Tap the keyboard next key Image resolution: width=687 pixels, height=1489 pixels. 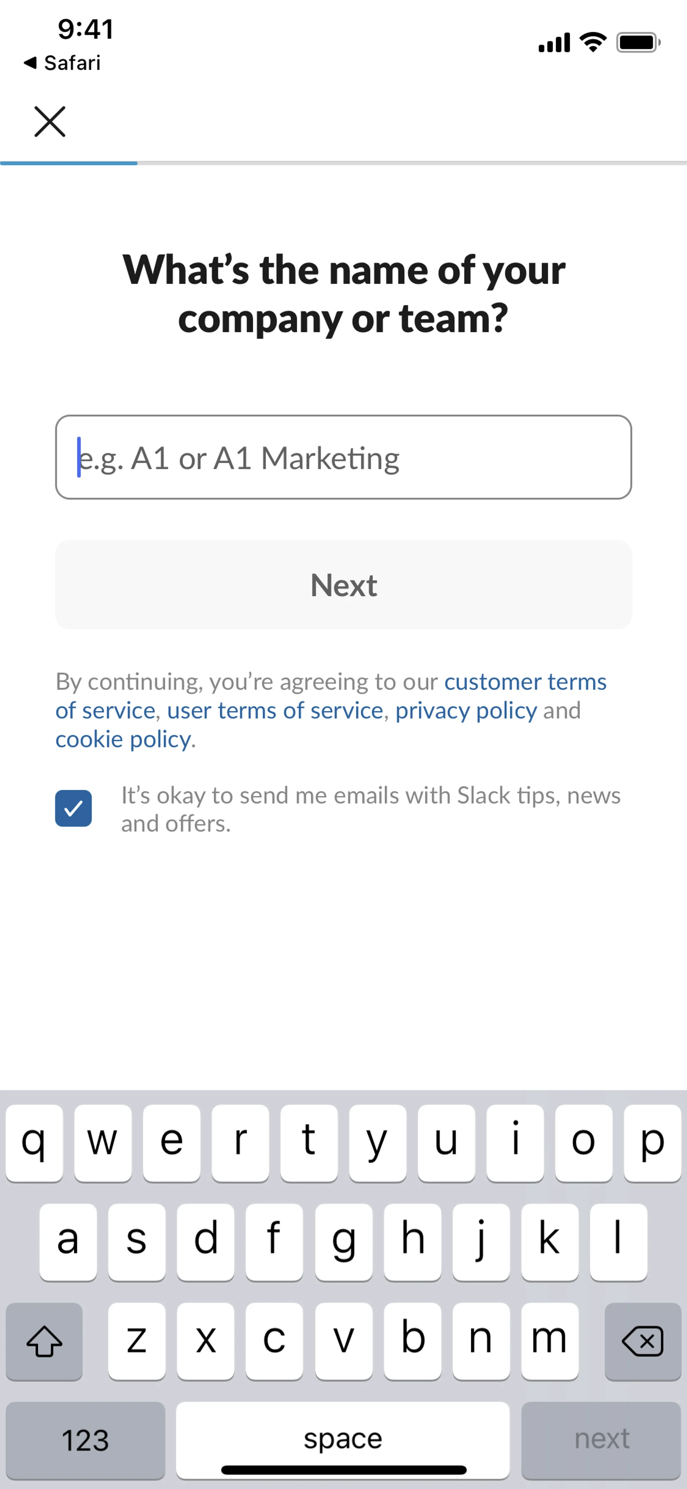pos(601,1439)
